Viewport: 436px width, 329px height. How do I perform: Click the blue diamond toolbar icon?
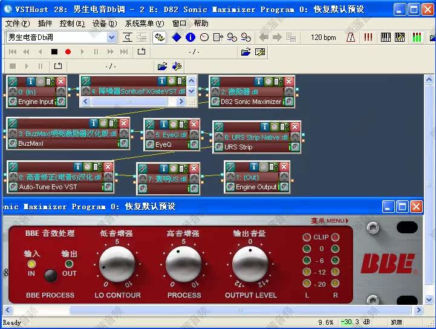177,37
